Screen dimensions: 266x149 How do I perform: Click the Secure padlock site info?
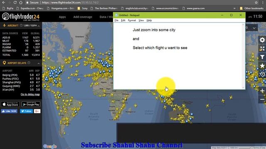32,2
